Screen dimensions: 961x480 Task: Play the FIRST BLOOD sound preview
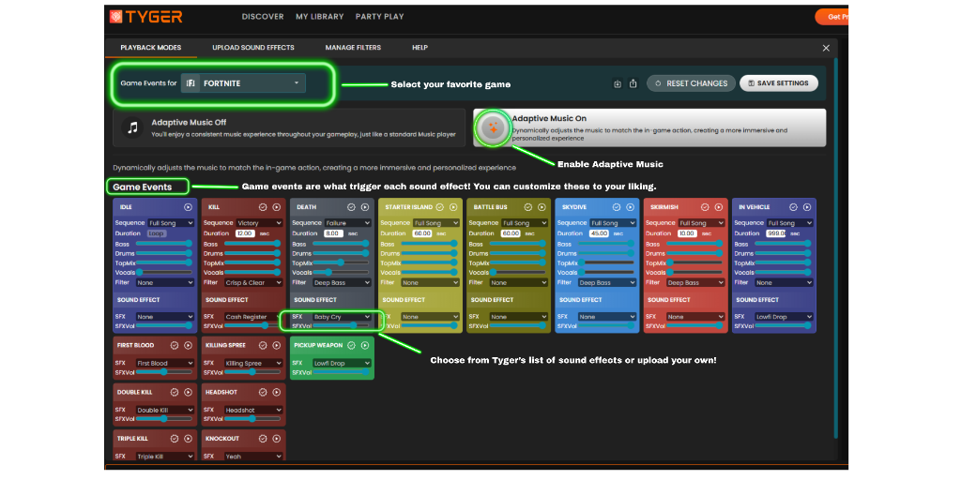tap(188, 345)
